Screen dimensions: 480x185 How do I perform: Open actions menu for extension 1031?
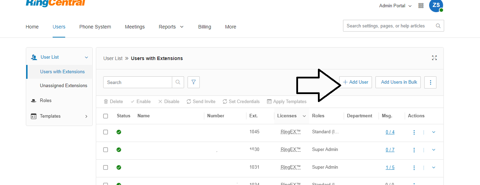[x=414, y=168]
